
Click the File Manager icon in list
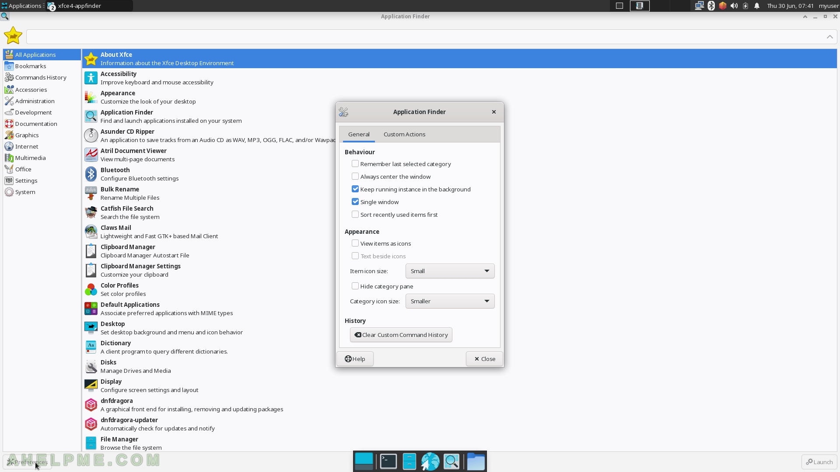[91, 443]
